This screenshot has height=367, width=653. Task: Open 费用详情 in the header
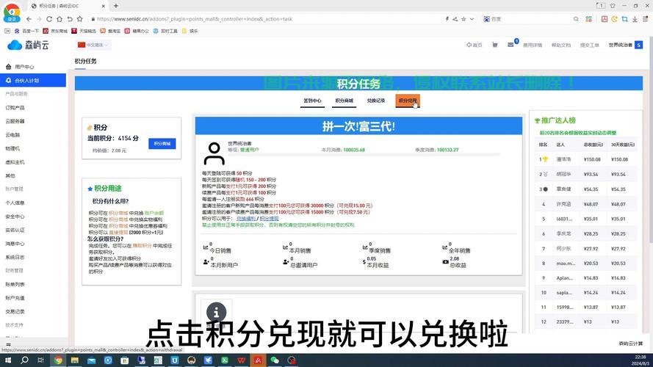coord(533,45)
